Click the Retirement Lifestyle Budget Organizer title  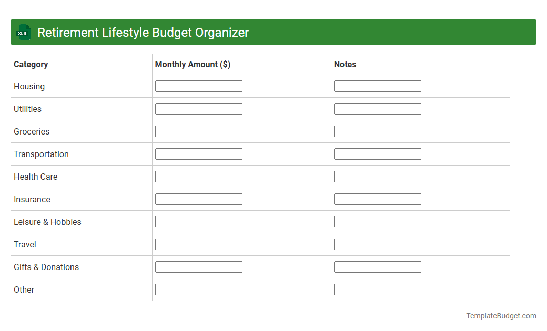(143, 32)
